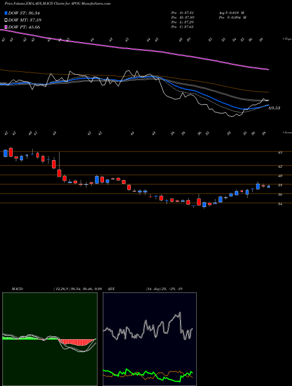
Task: Open the green MACD indicator panel
Action: 50,339
